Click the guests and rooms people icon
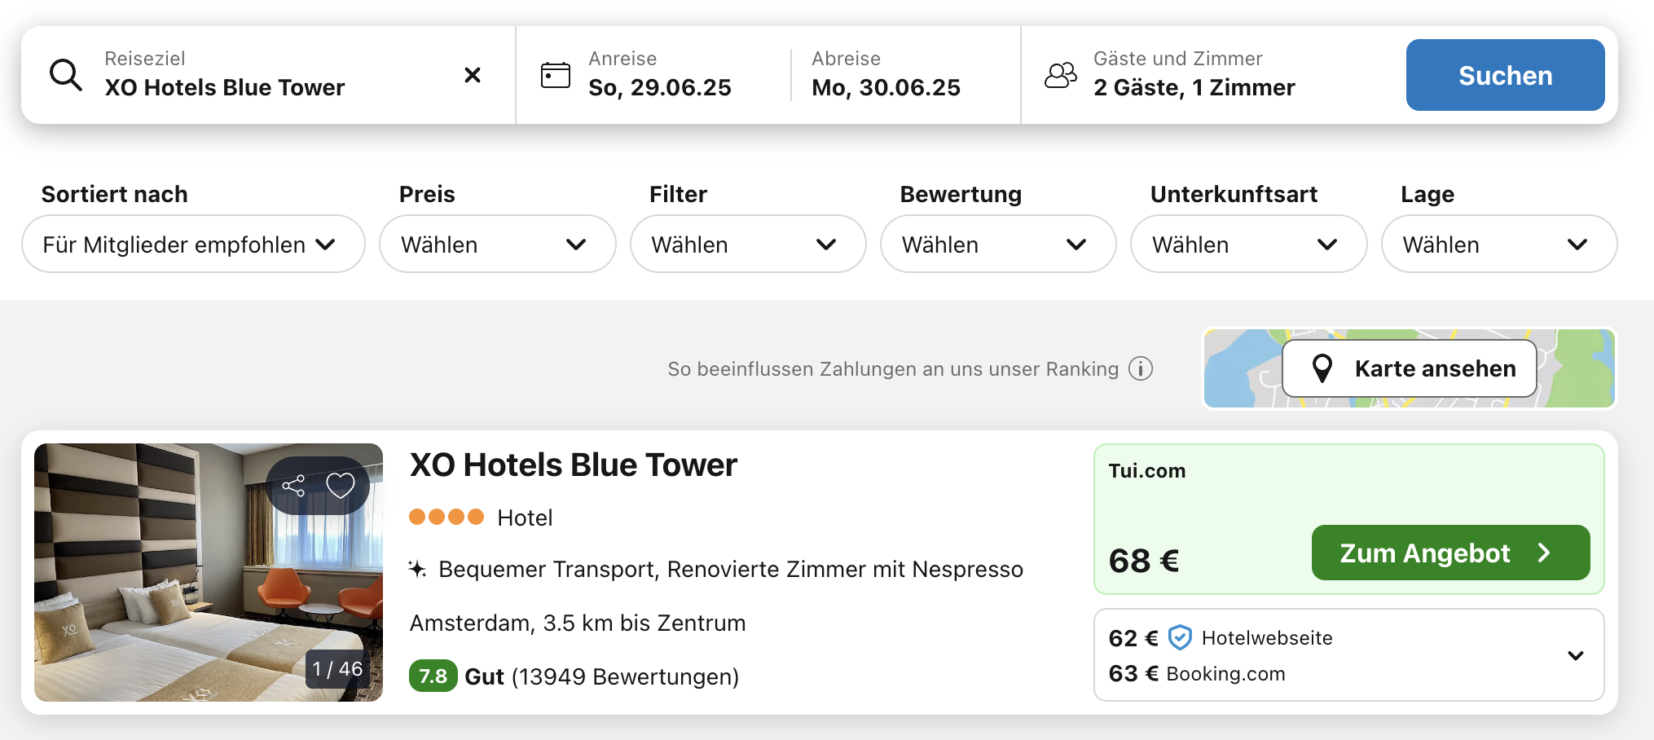 click(1061, 75)
